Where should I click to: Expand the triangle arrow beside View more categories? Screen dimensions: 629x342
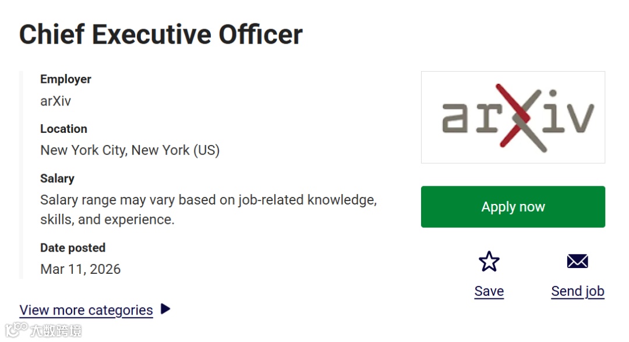[165, 309]
